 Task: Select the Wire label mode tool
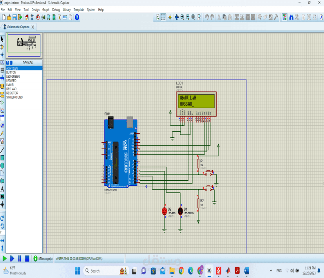click(2, 62)
